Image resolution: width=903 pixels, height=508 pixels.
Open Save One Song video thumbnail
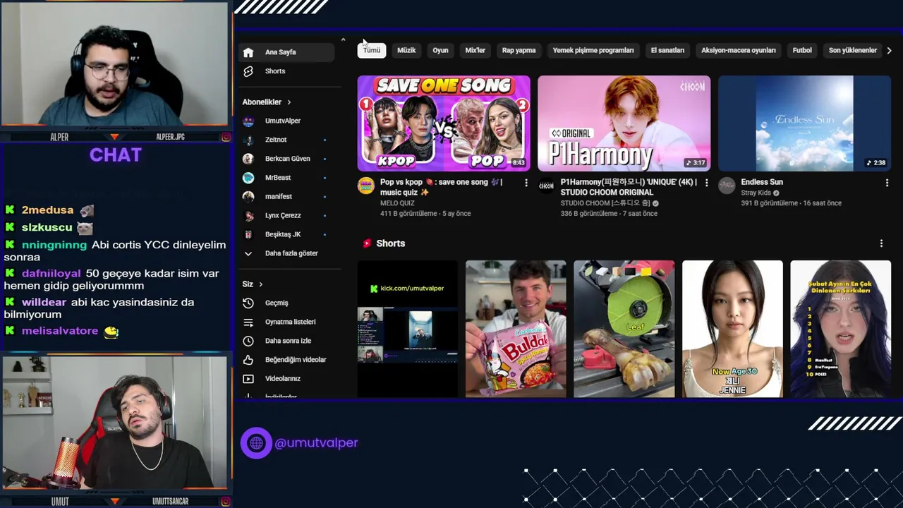tap(444, 123)
